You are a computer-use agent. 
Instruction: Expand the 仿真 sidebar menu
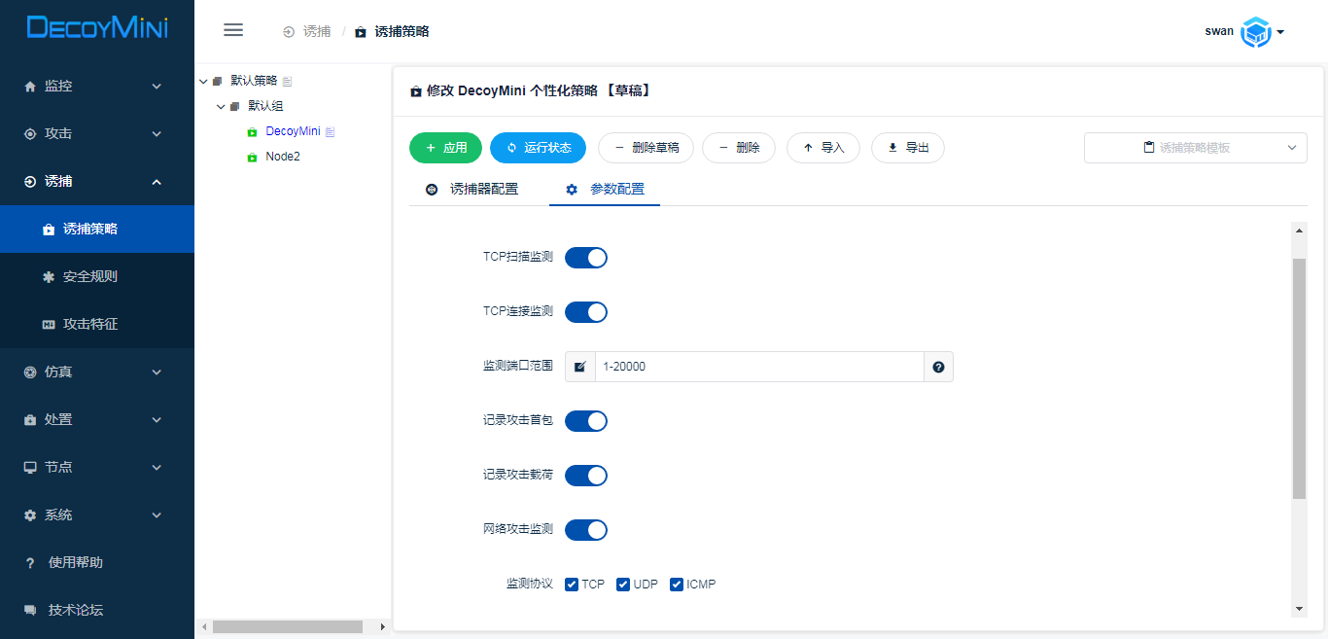[x=97, y=372]
